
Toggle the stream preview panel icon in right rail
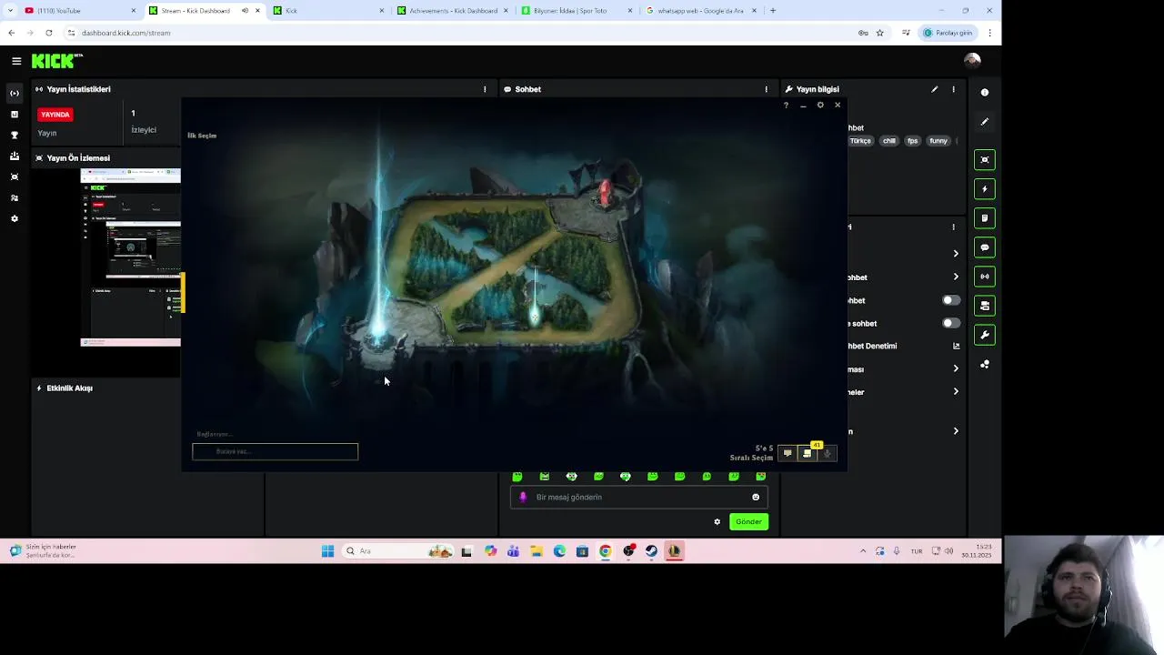pyautogui.click(x=985, y=160)
